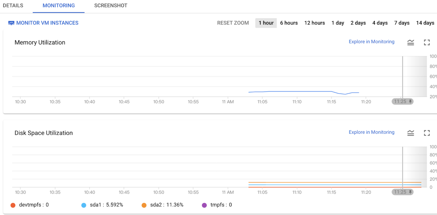Toggle the devtmpfs red legend swatch
The height and width of the screenshot is (215, 437).
13,205
